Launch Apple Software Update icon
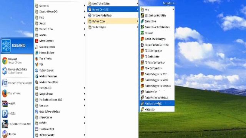Screen dimensions: 246x138 tap(37, 112)
